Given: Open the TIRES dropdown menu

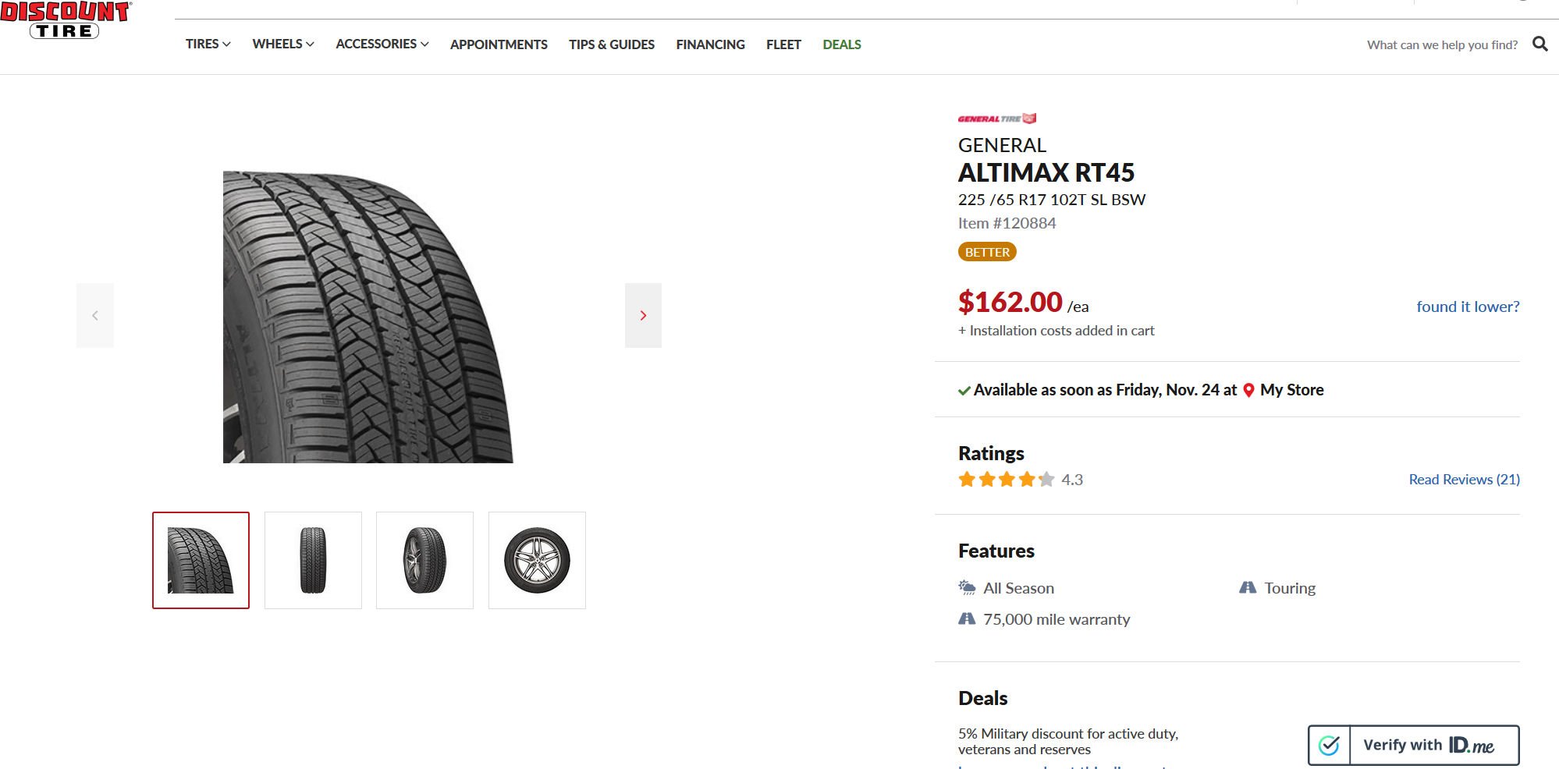Looking at the screenshot, I should pyautogui.click(x=208, y=44).
